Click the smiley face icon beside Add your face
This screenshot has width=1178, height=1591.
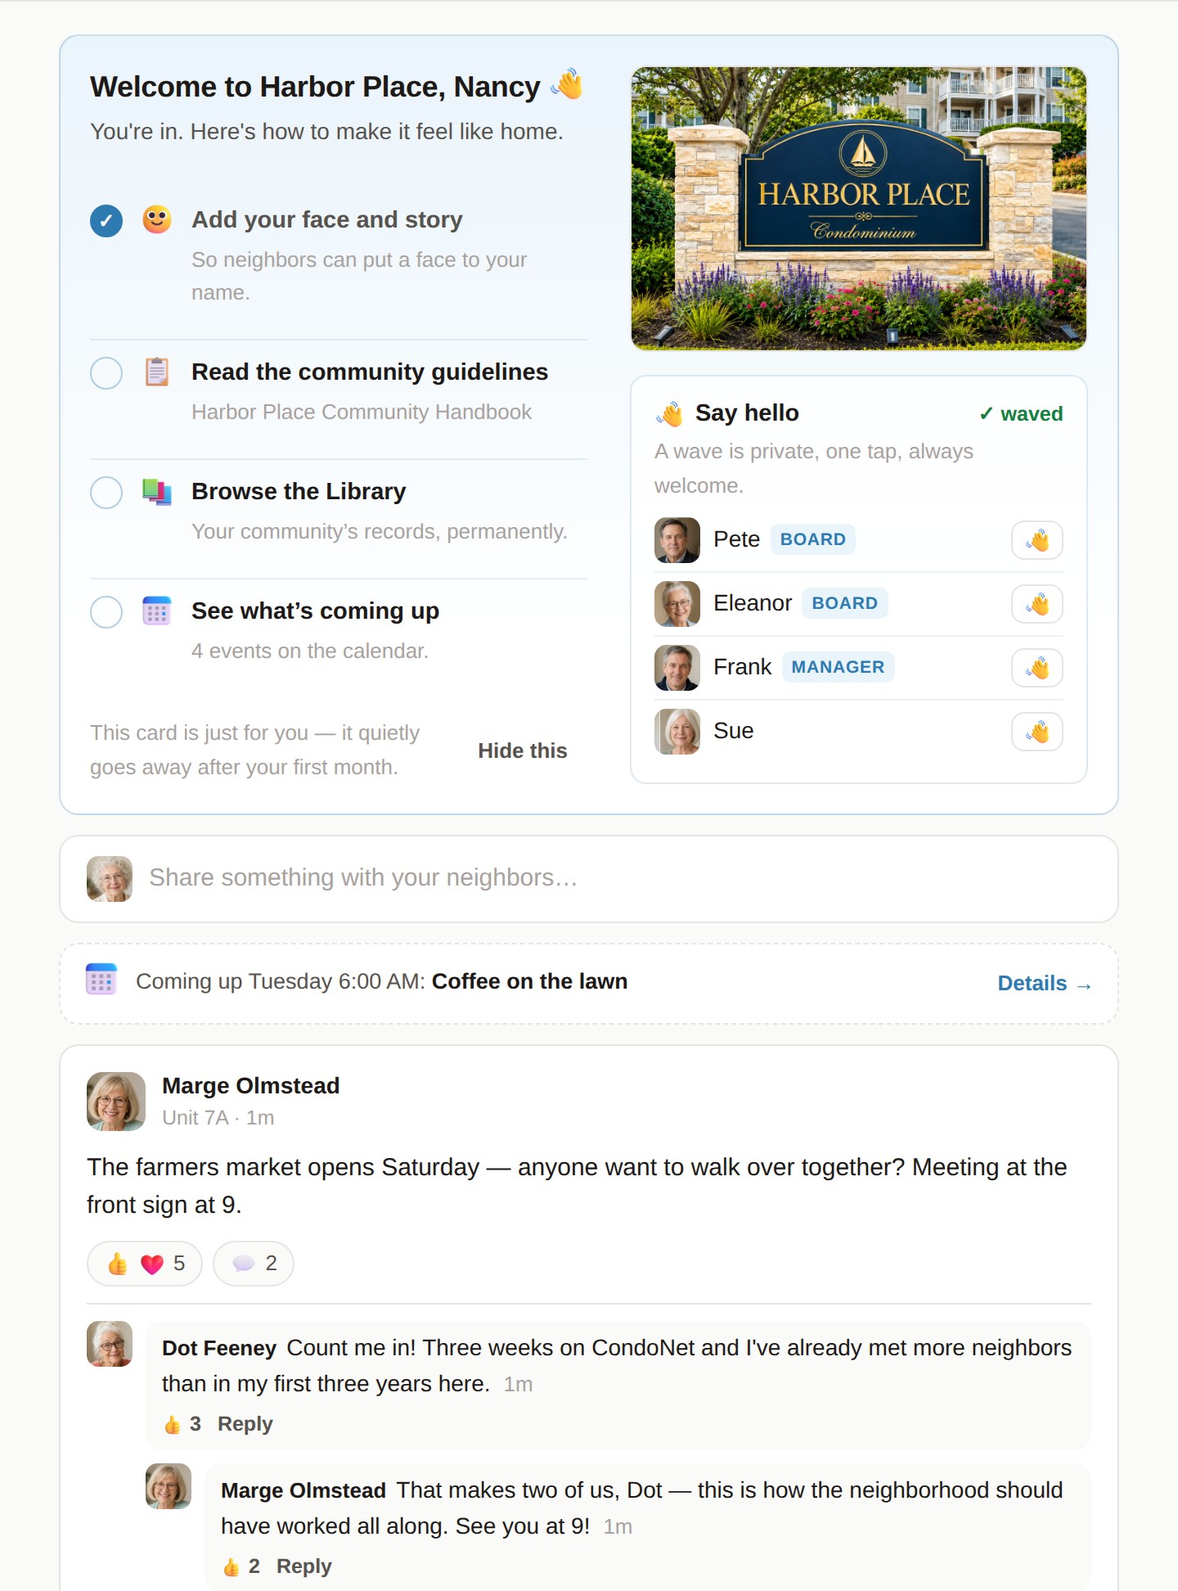157,219
